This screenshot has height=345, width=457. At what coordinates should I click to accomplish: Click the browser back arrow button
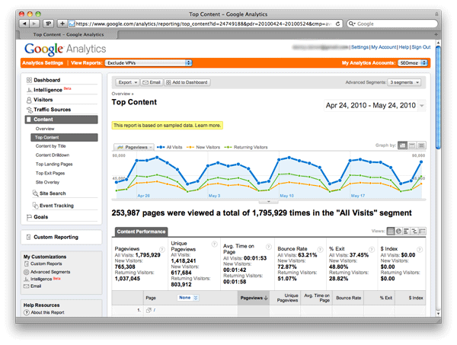pos(24,24)
